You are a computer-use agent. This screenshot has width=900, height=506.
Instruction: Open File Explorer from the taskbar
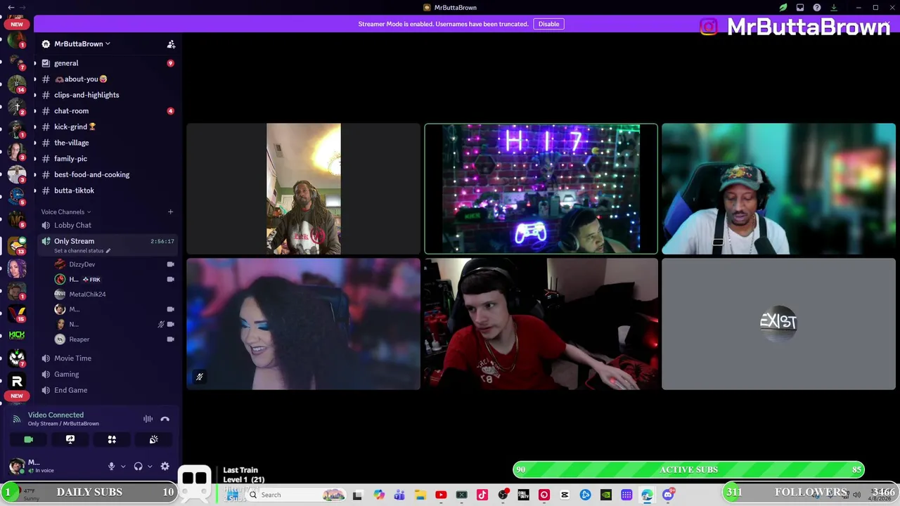pos(420,495)
